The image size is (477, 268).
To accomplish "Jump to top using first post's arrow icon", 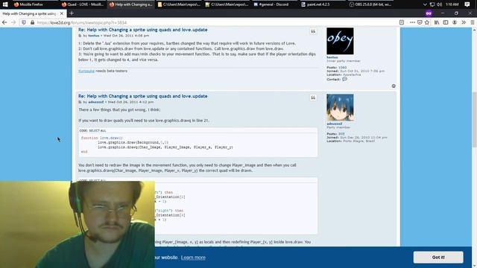I will click(394, 86).
